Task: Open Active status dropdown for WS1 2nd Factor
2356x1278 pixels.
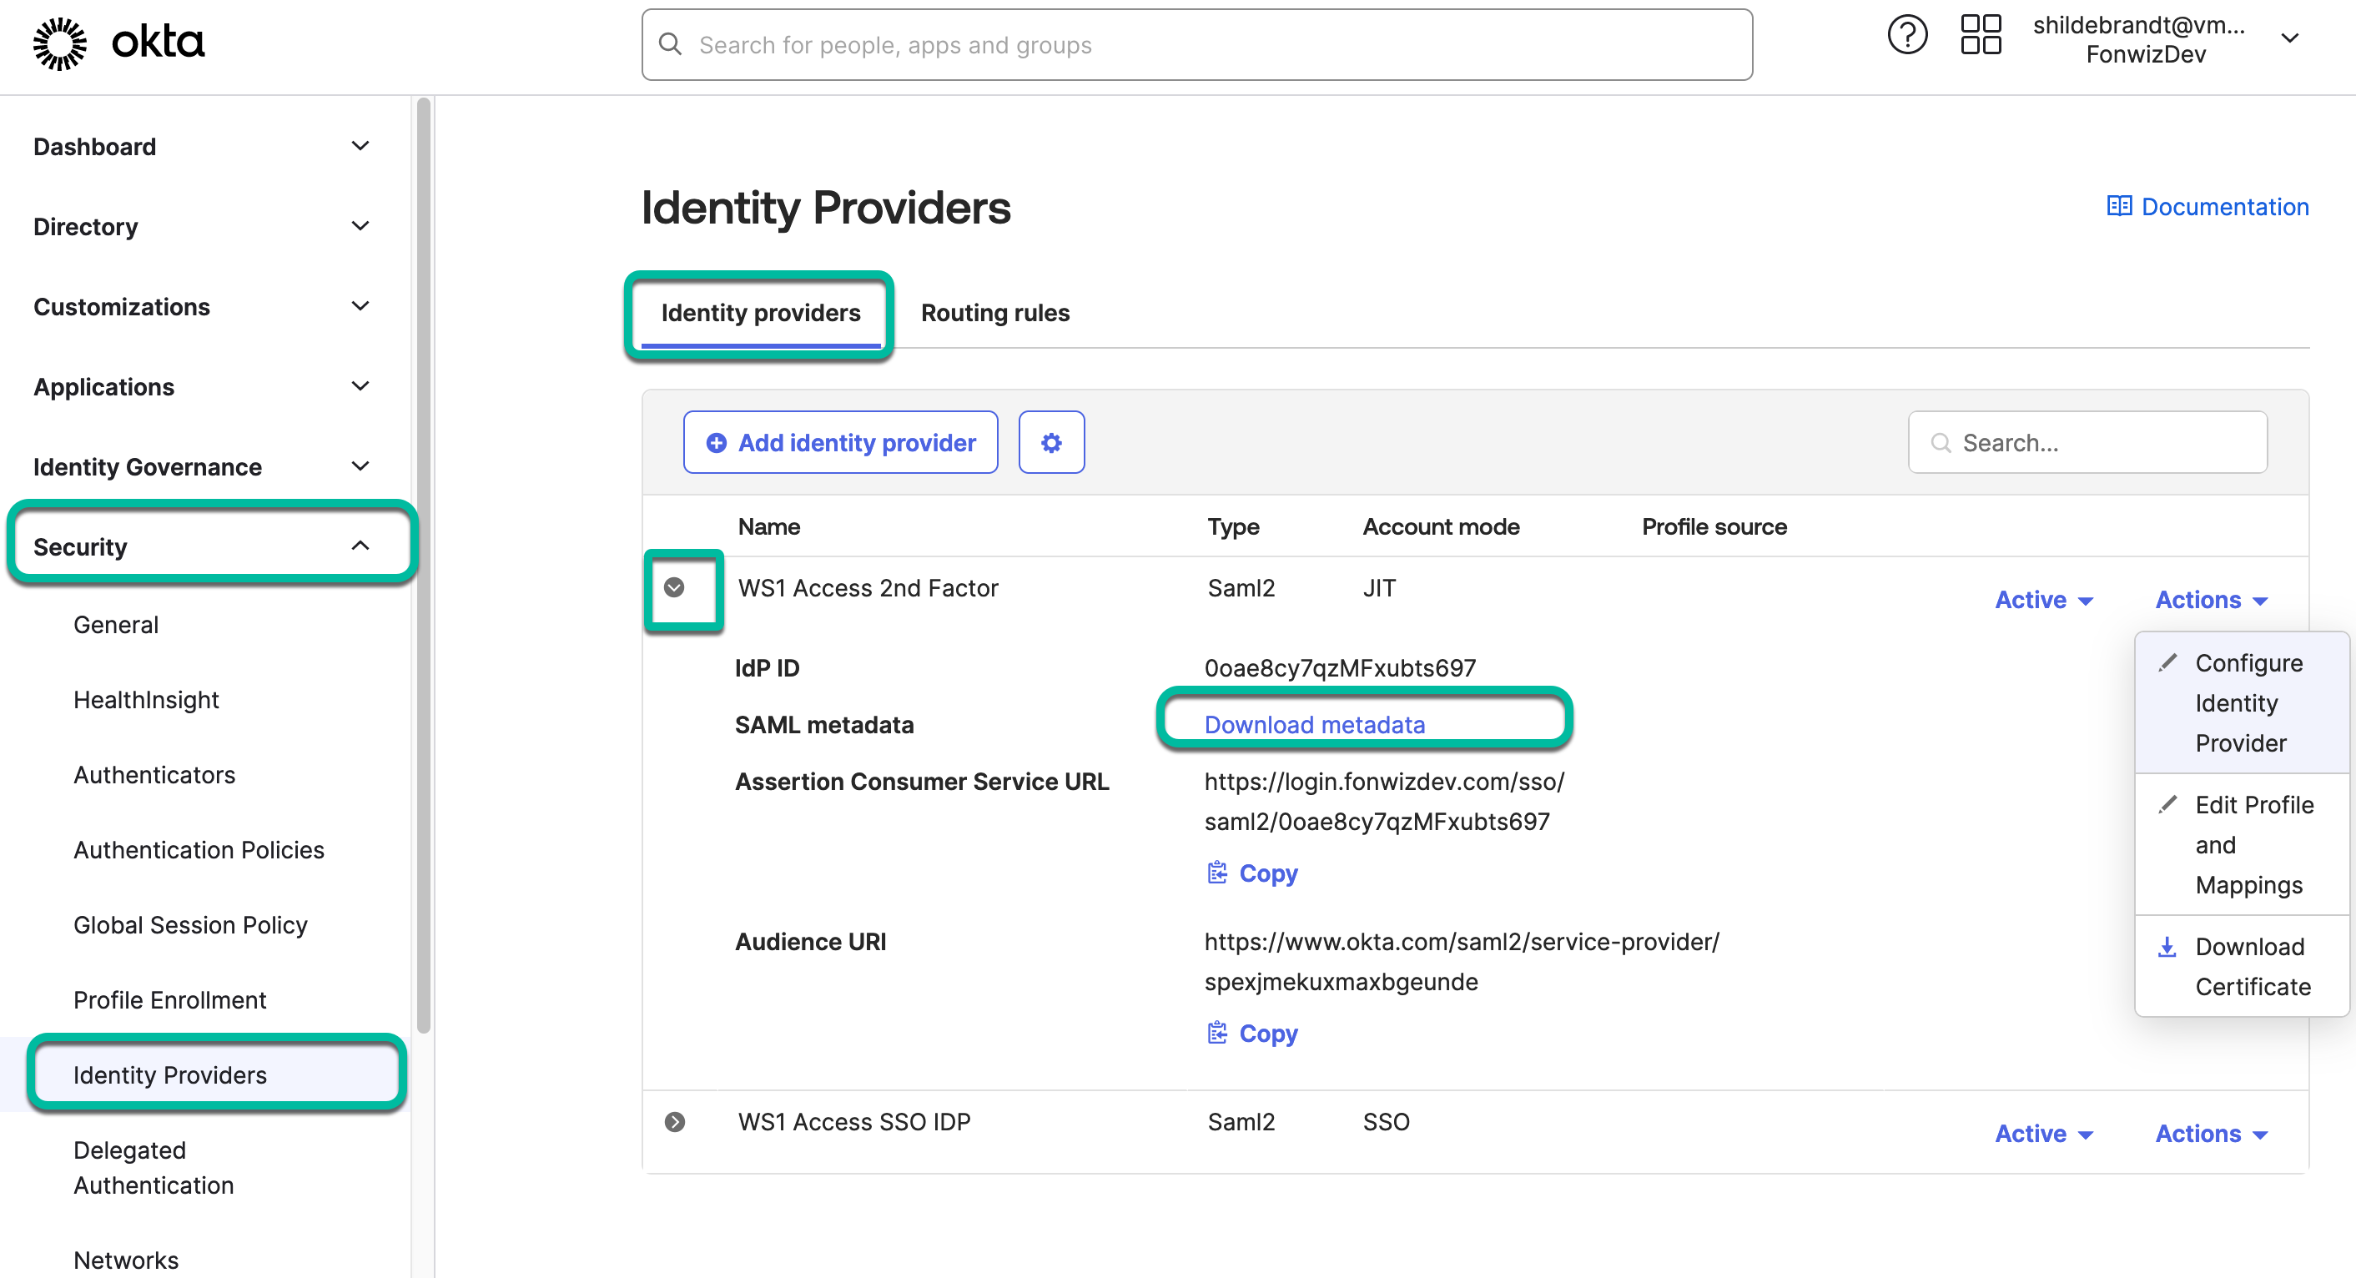Action: 2043,600
